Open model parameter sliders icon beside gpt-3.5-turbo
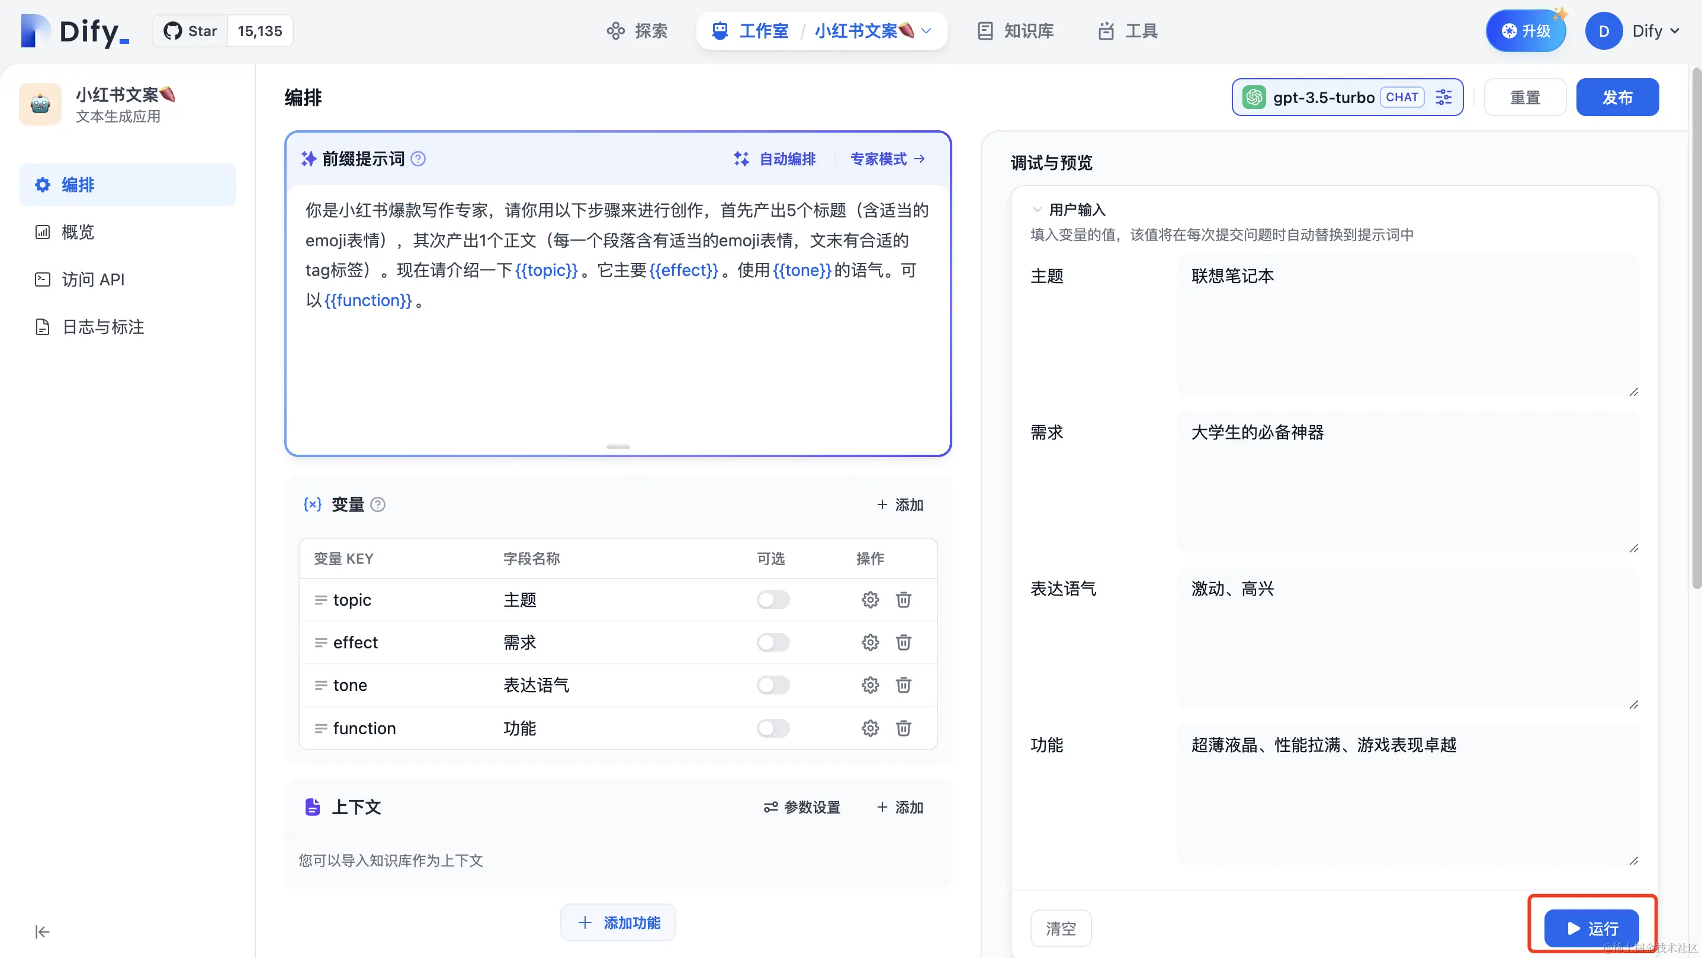1702x958 pixels. [x=1444, y=97]
